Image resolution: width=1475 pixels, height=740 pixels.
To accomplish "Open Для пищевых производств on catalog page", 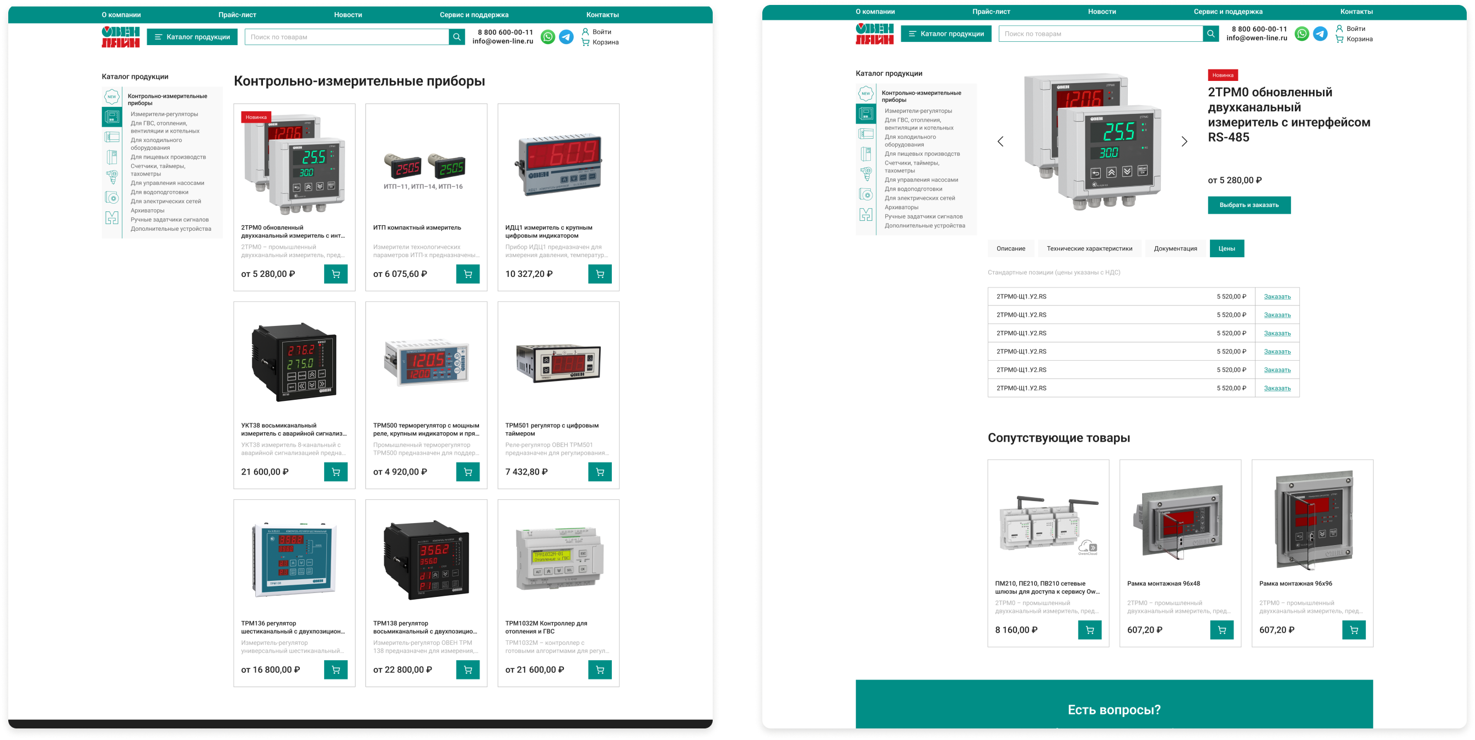I will click(x=168, y=157).
